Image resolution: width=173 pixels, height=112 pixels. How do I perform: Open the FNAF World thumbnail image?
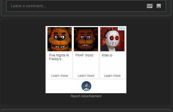pyautogui.click(x=86, y=39)
